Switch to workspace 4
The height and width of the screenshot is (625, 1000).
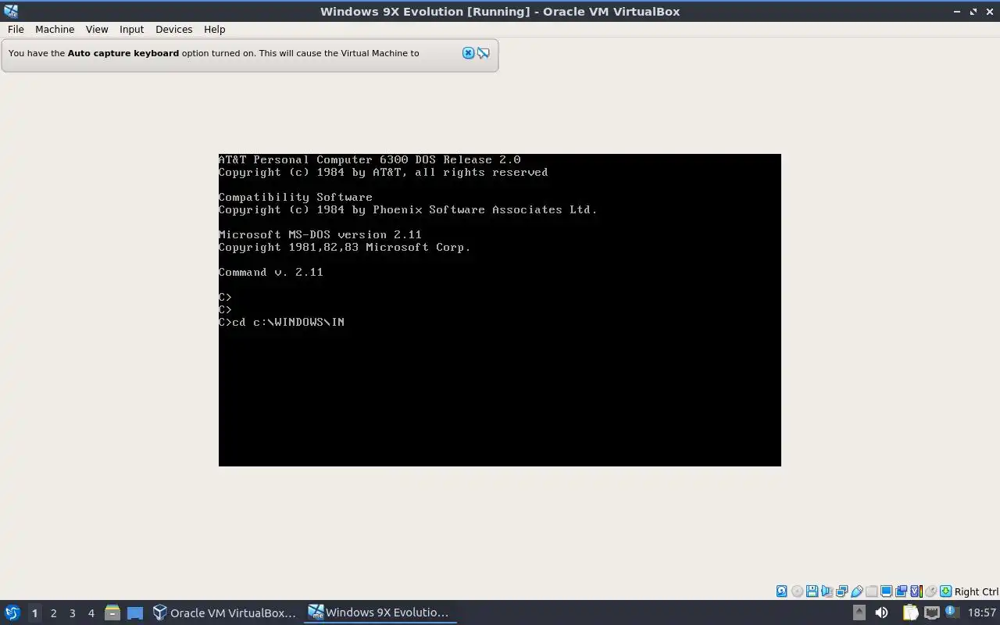[x=91, y=612]
